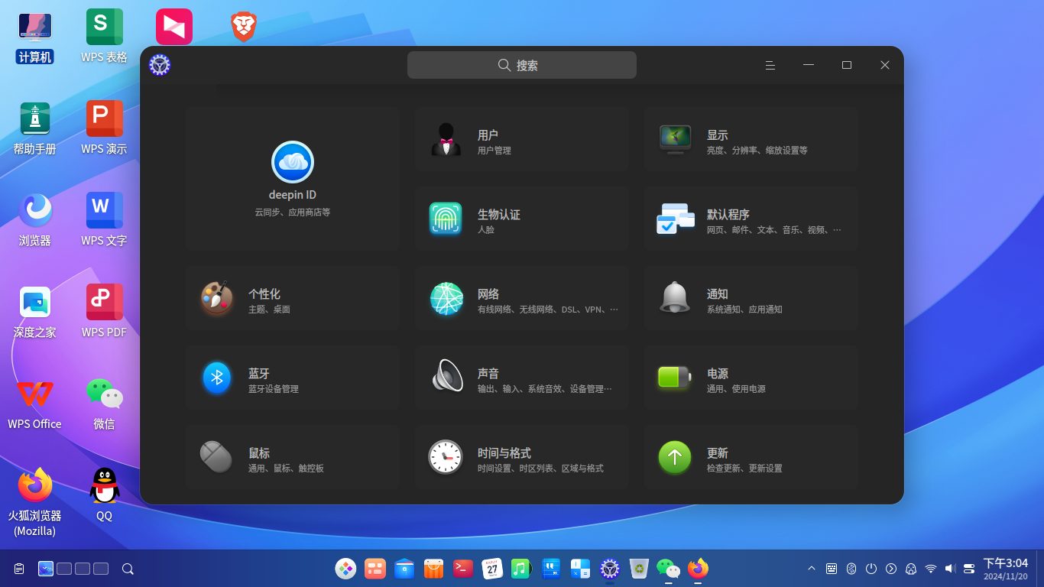Open the Control Center main menu button
1044x587 pixels.
pos(770,65)
